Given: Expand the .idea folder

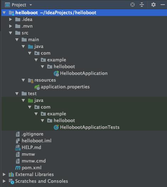Looking at the screenshot, I should click(11, 19).
